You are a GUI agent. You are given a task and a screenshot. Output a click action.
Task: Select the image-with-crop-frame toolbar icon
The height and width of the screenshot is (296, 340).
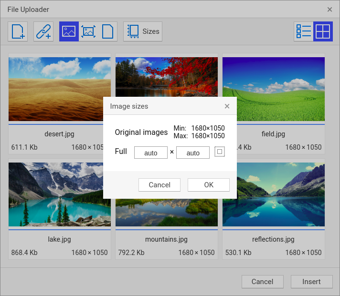[x=88, y=31]
